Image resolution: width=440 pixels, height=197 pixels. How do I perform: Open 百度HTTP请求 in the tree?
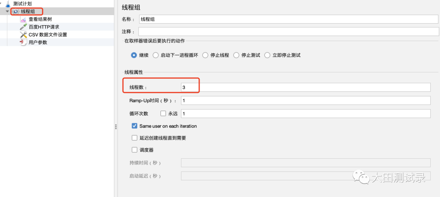44,27
